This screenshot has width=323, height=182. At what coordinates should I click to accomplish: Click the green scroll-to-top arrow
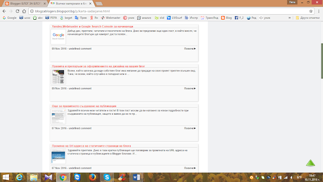coord(310,163)
